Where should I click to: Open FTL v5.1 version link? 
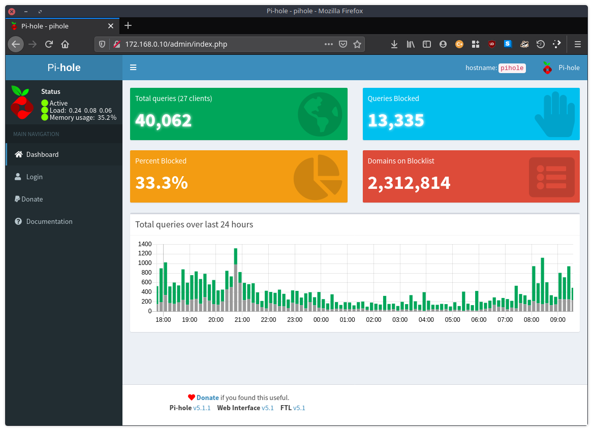299,408
